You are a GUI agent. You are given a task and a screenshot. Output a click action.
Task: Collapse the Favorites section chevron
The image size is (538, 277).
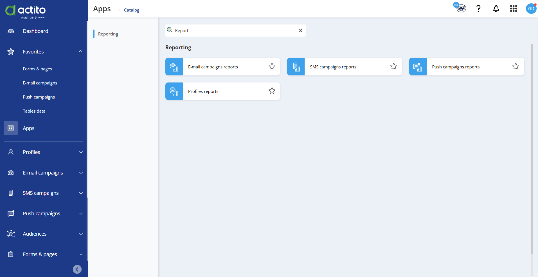pyautogui.click(x=81, y=52)
